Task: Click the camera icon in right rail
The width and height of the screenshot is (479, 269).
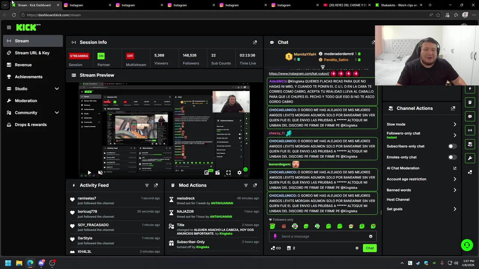Action: click(x=470, y=144)
